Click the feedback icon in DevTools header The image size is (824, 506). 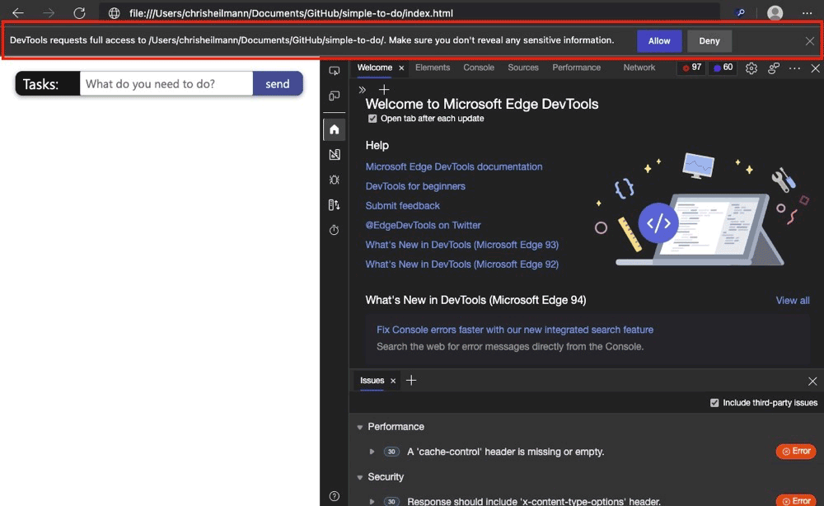click(772, 68)
